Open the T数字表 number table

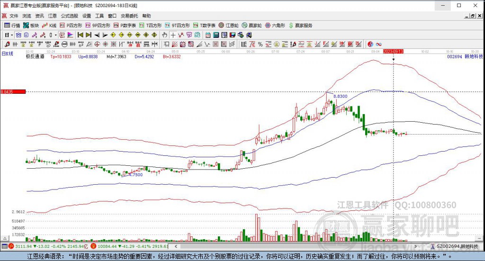point(204,26)
